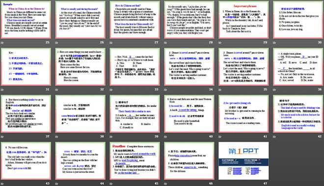Select slide 43 No one will be cross
Image resolution: width=324 pixels, height=186 pixels.
pyautogui.click(x=26, y=161)
